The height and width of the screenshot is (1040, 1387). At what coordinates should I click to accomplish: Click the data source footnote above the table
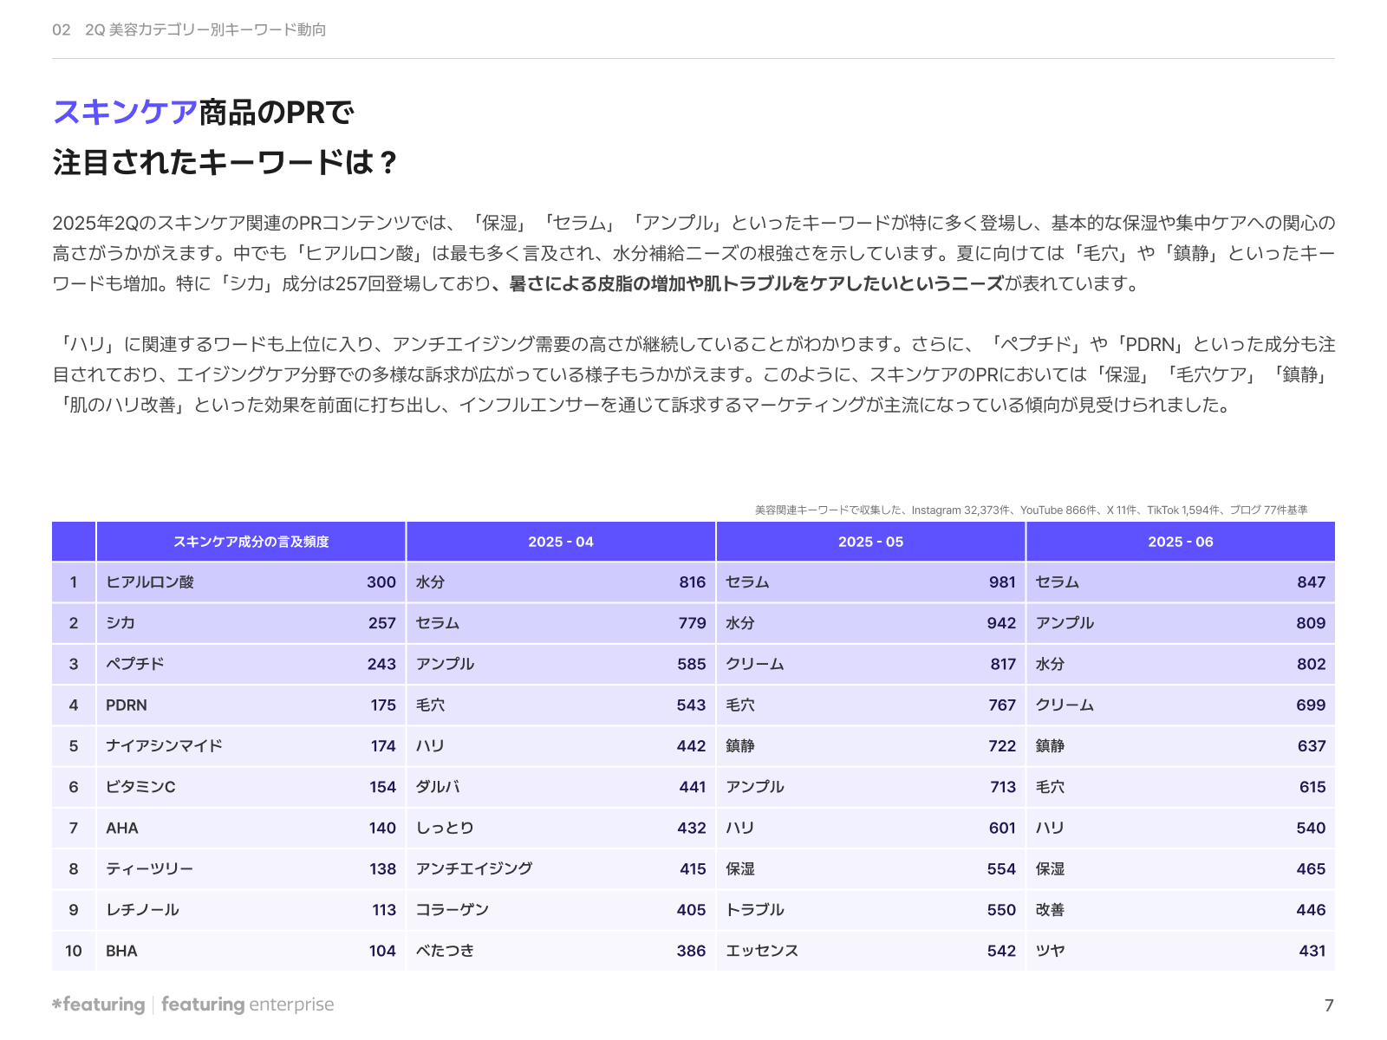1031,510
